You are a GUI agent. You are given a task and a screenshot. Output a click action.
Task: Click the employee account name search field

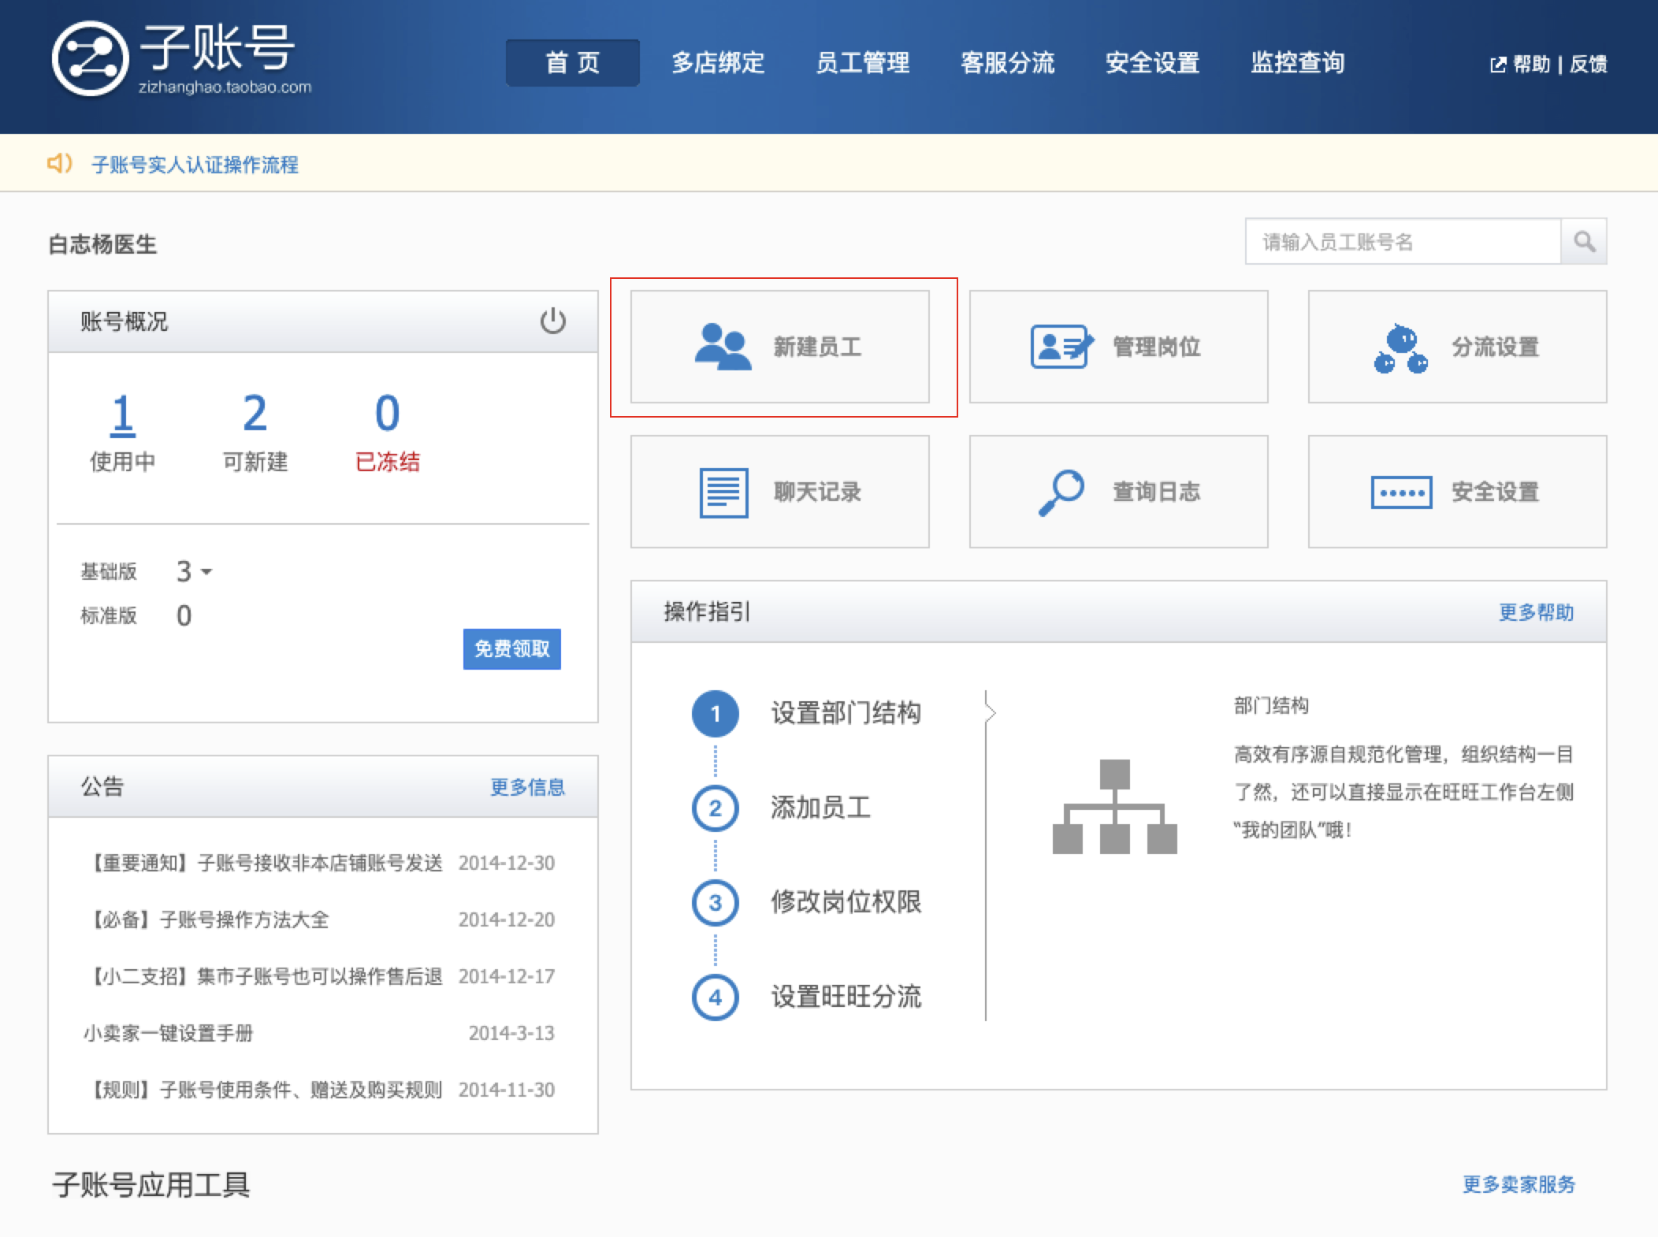(1403, 242)
